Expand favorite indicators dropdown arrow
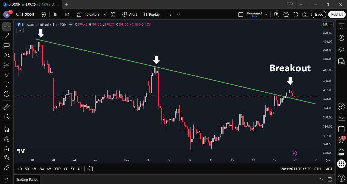Image resolution: width=347 pixels, height=184 pixels. pos(105,14)
